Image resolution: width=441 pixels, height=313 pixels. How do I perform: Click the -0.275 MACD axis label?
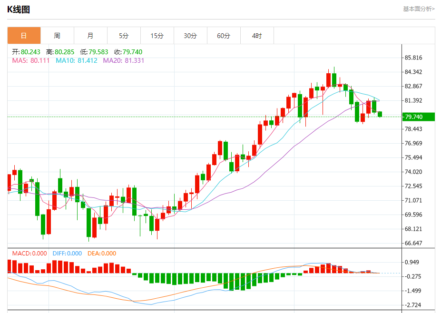[412, 276]
